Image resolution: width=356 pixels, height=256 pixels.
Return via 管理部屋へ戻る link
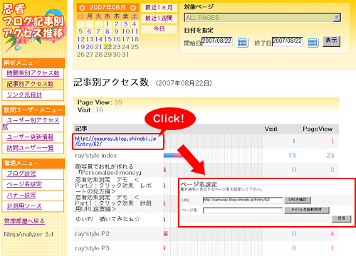point(24,221)
